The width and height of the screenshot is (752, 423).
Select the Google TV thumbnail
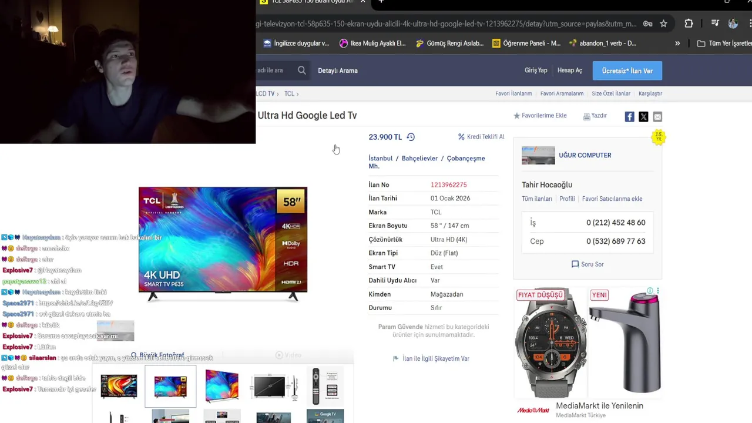(x=325, y=417)
